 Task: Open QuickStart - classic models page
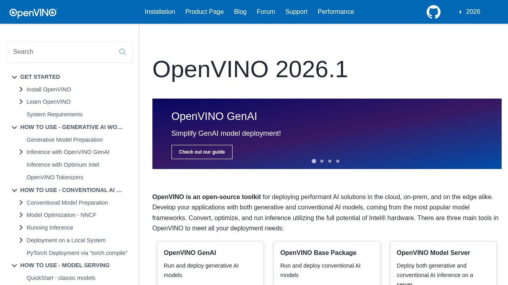pos(61,278)
